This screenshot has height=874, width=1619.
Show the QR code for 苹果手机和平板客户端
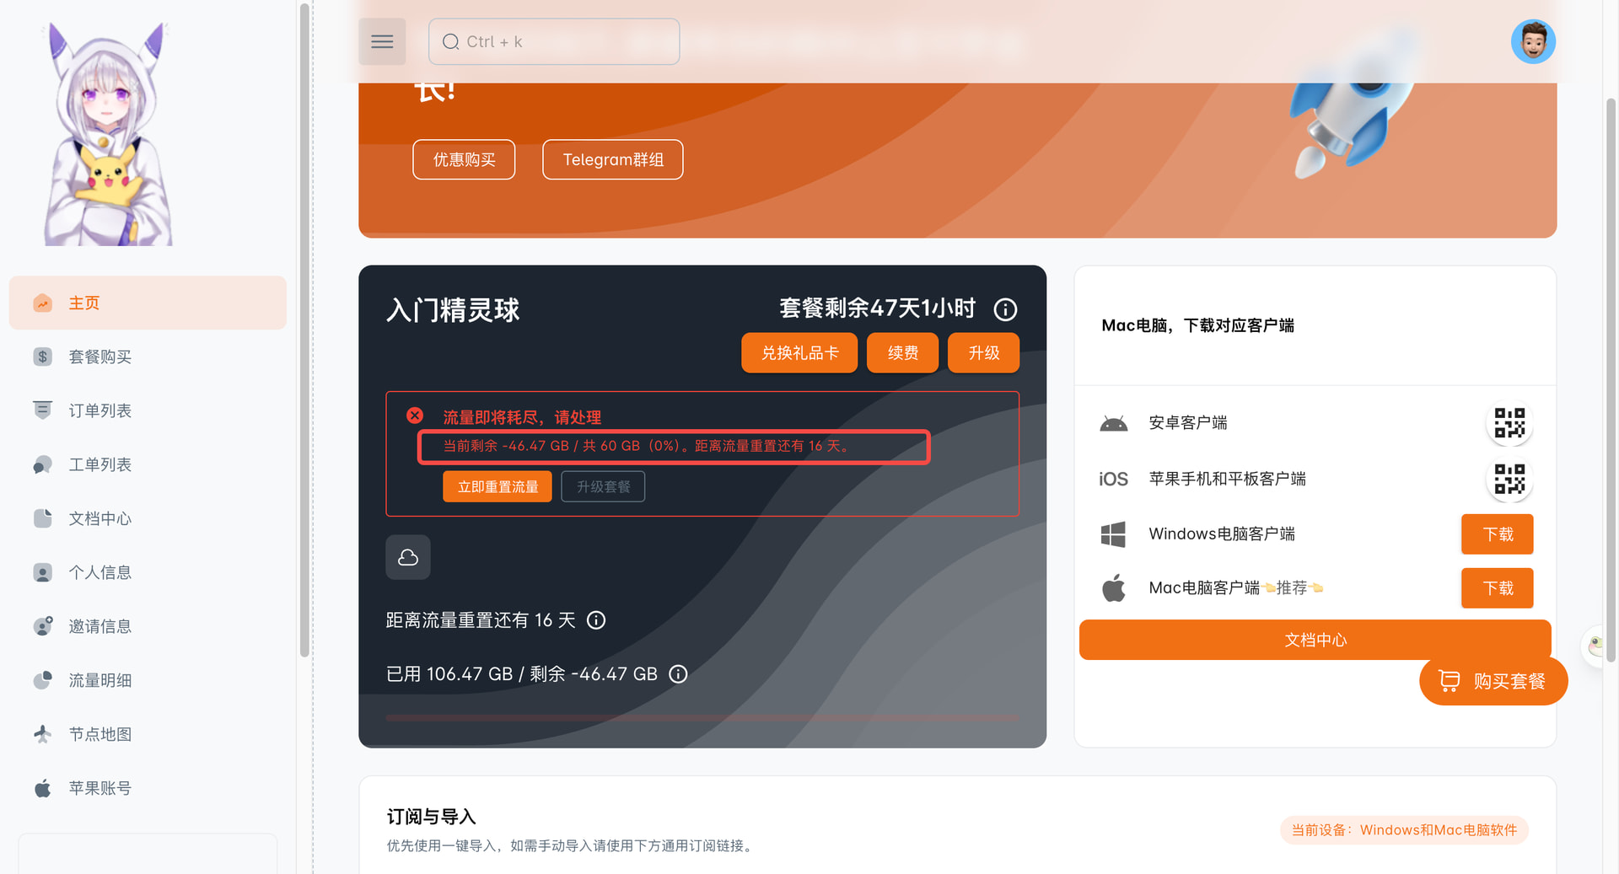[1509, 479]
